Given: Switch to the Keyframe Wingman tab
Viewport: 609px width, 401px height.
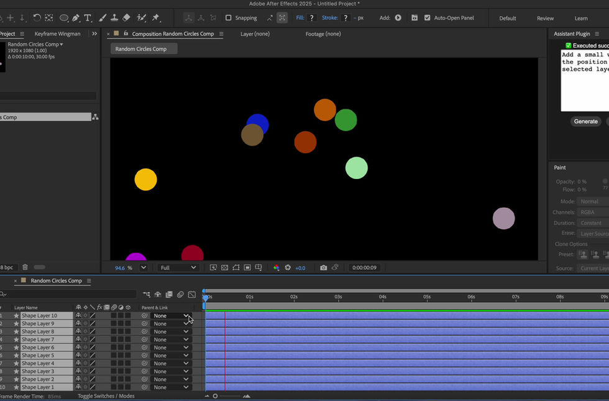Looking at the screenshot, I should (x=57, y=34).
